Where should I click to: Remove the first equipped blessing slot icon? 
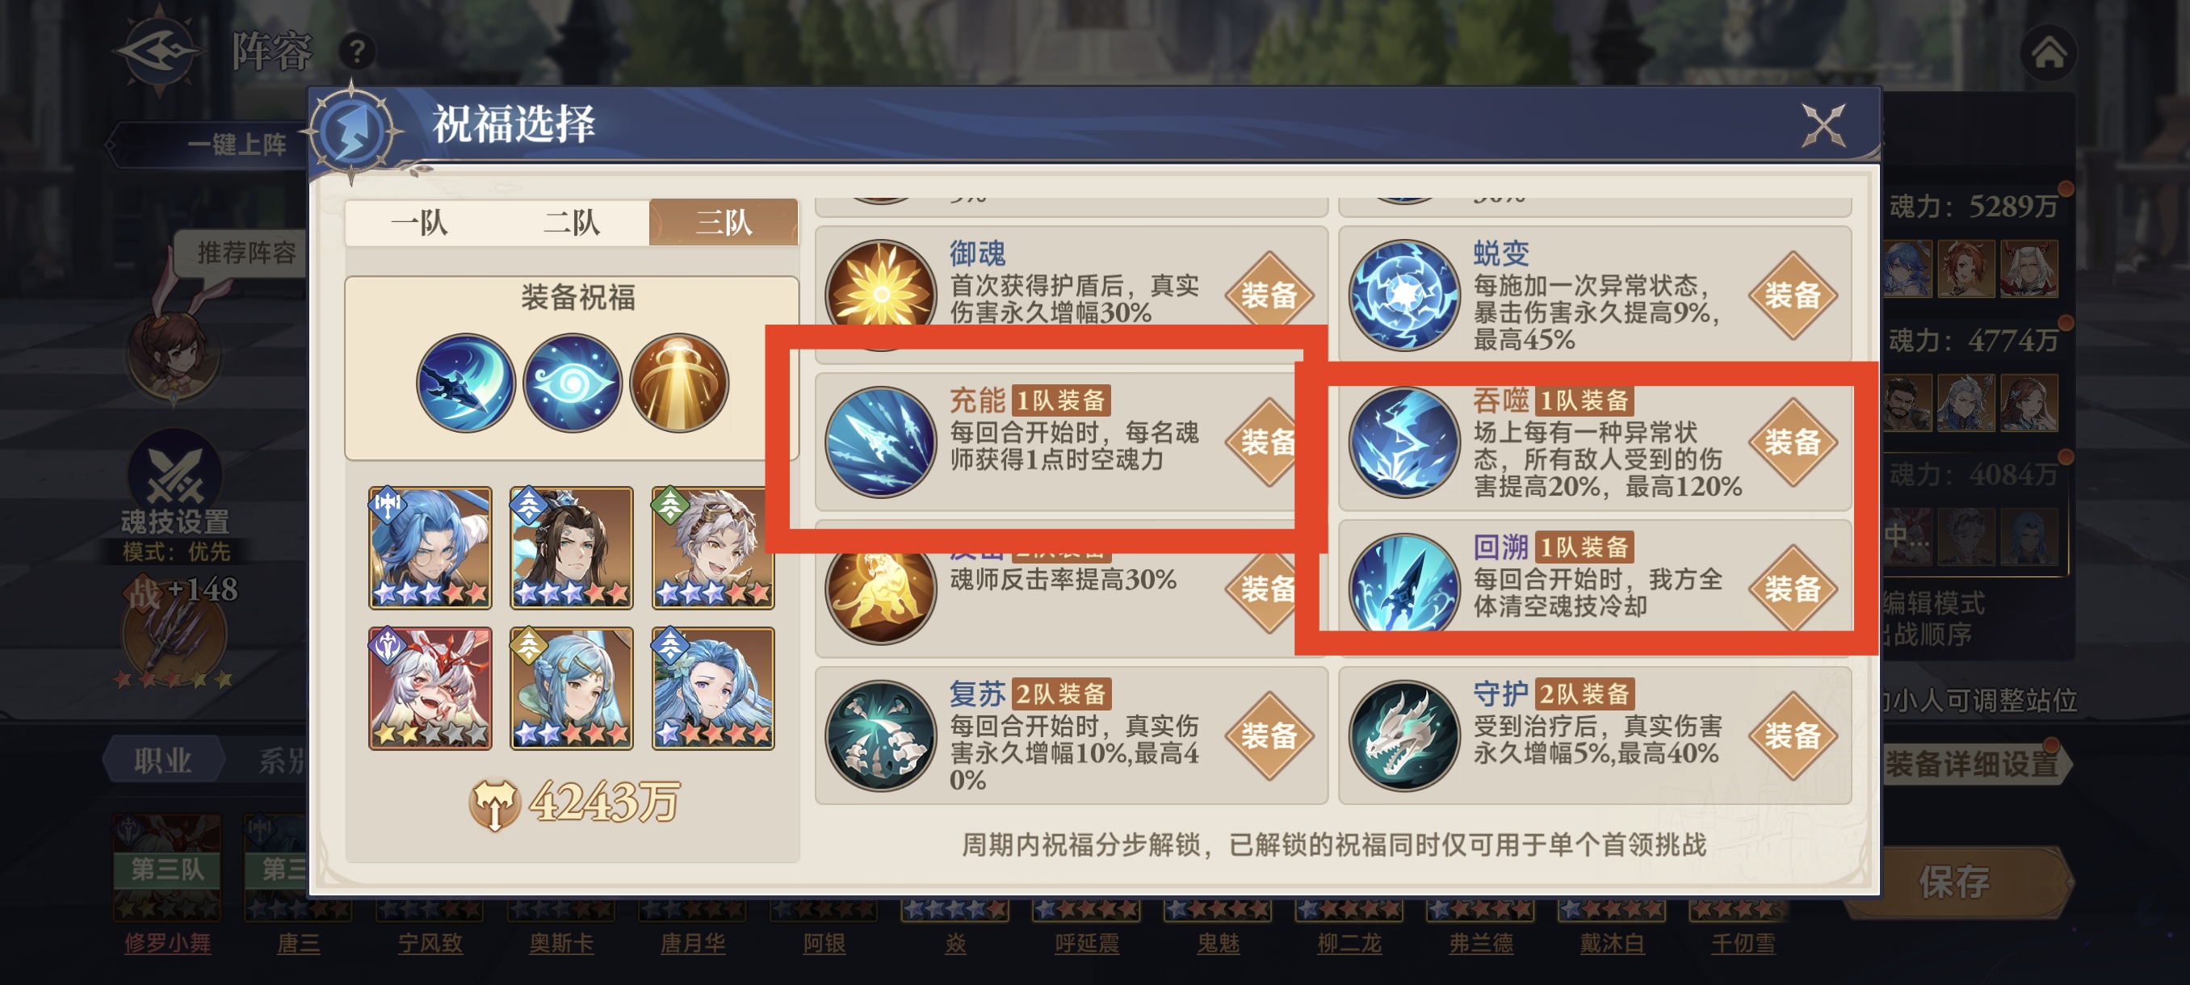(466, 383)
